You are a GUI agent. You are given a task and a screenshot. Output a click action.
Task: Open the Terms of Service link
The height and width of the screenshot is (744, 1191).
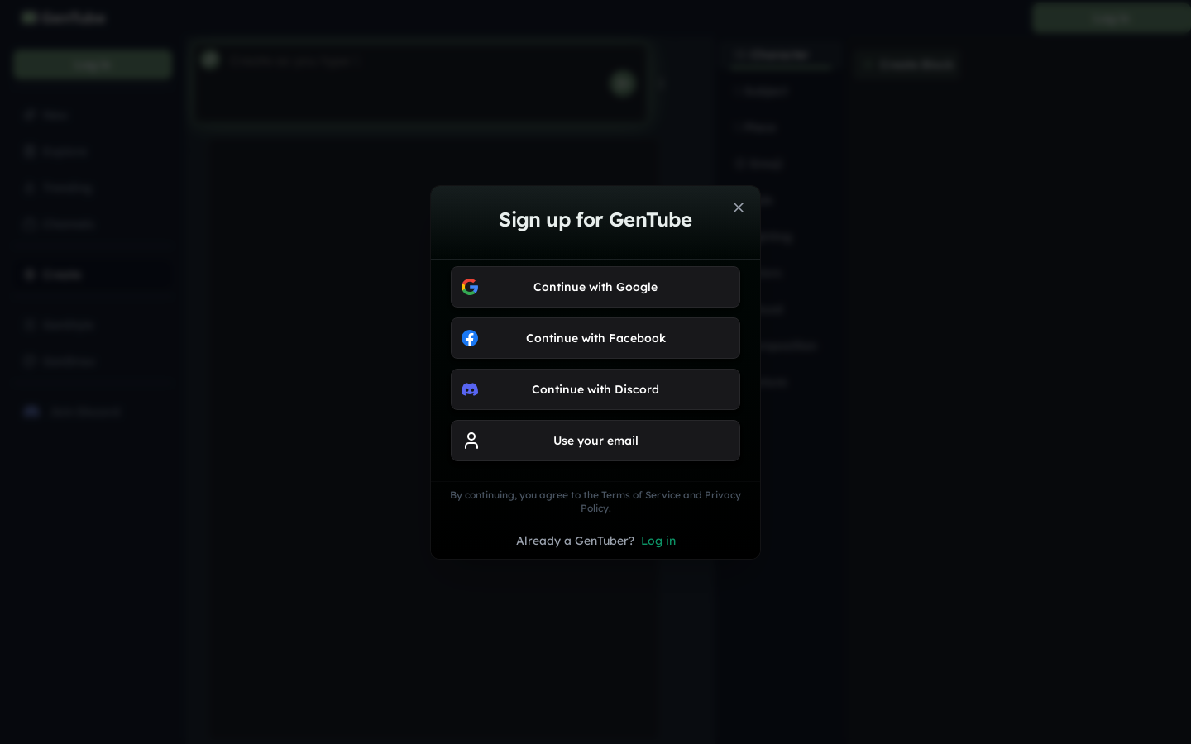(x=641, y=495)
